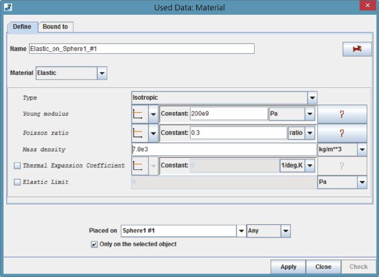Enable the Elastic Limit checkbox
The height and width of the screenshot is (277, 379).
coord(17,182)
